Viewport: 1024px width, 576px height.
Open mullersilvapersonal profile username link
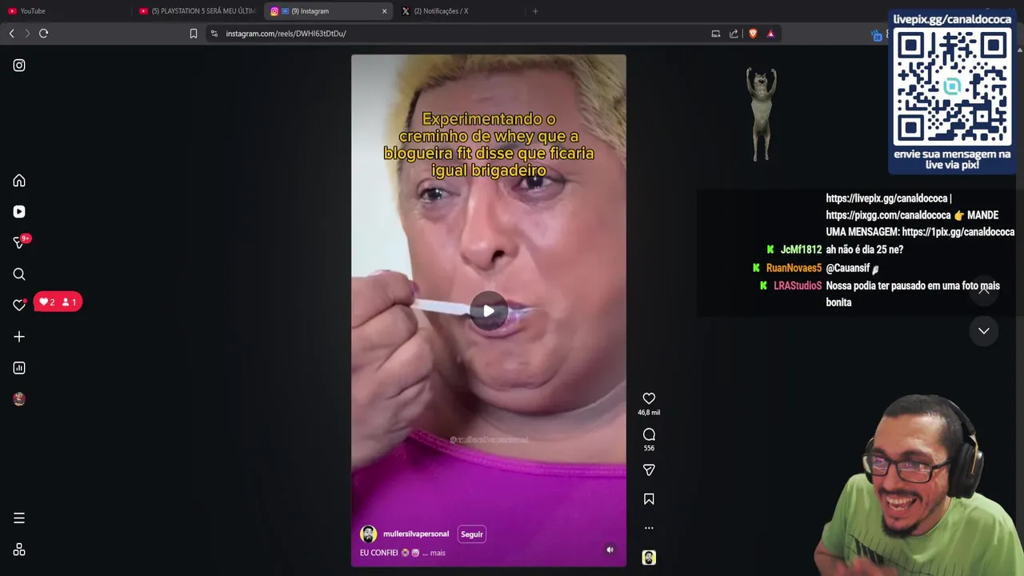point(416,534)
